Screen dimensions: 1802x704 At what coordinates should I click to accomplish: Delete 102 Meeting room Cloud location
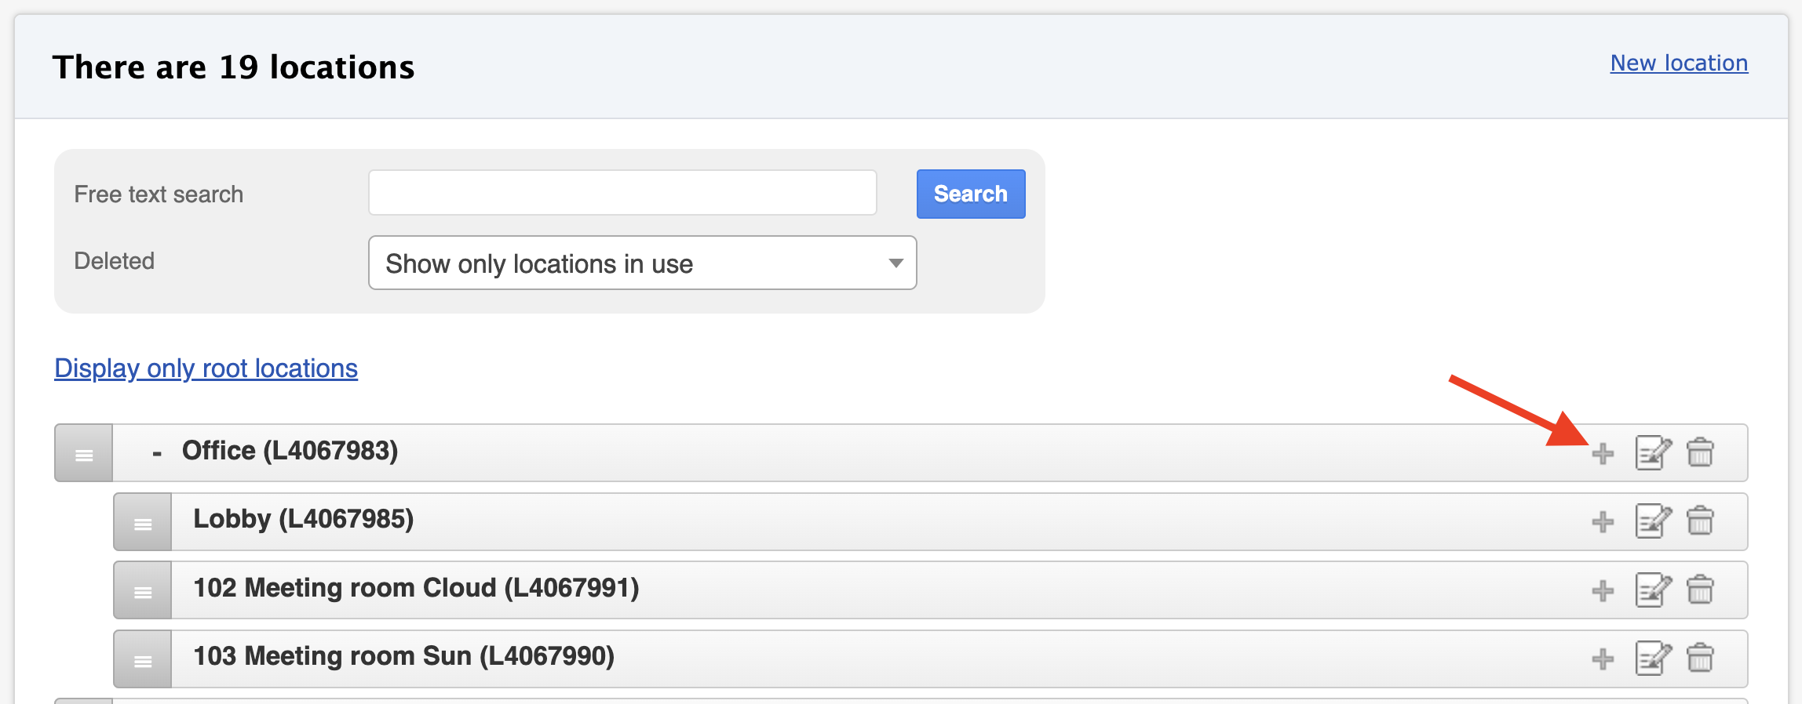point(1700,590)
